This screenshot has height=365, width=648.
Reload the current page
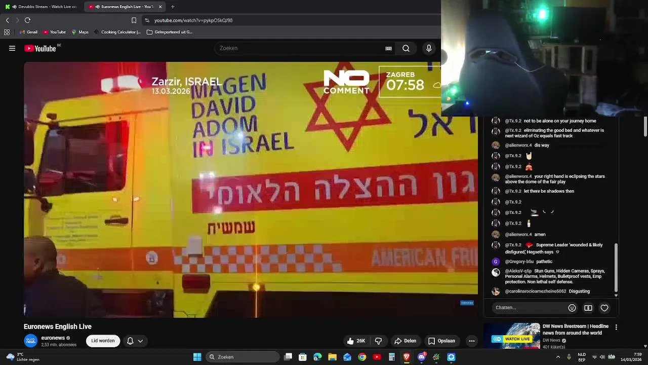(x=28, y=20)
